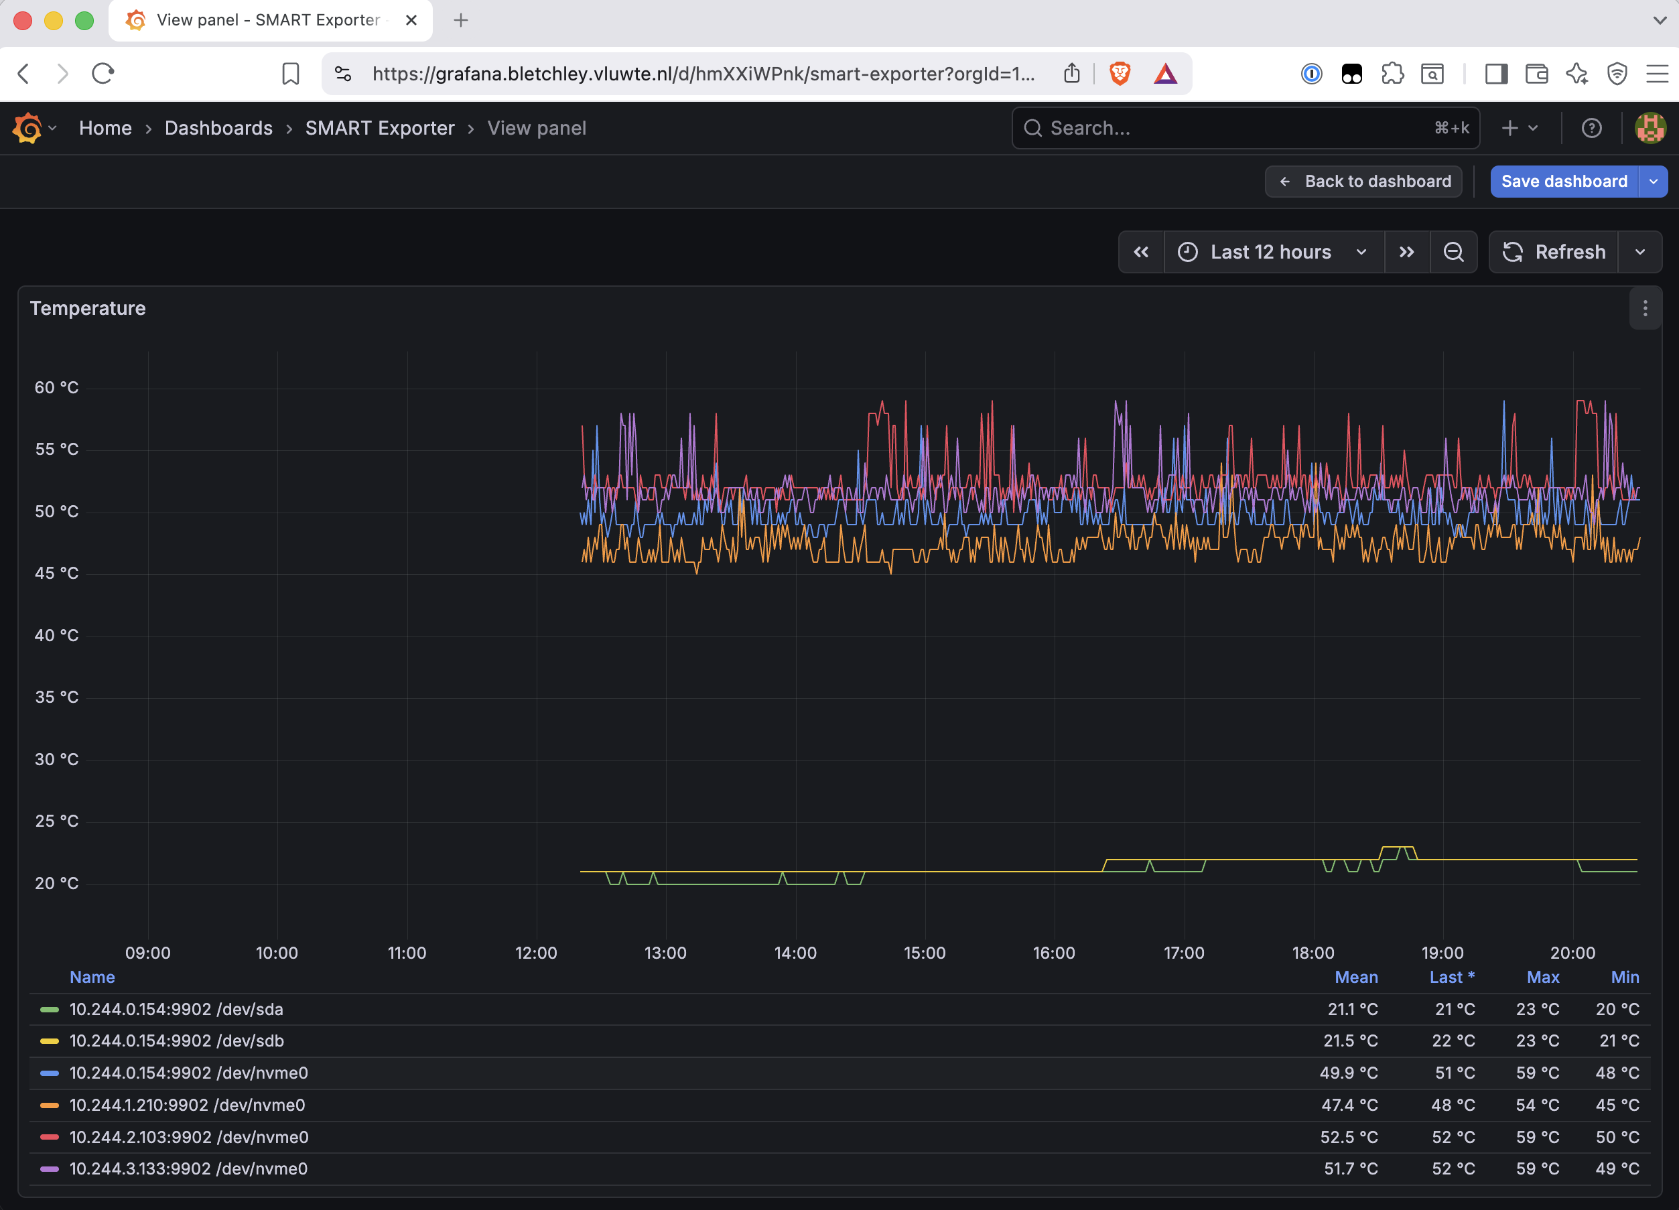Viewport: 1679px width, 1210px height.
Task: Open Dashboards breadcrumb link
Action: [x=218, y=128]
